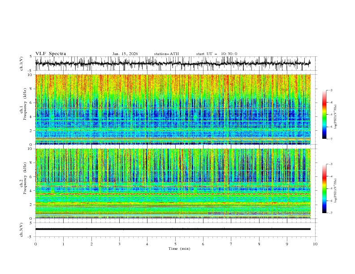Click time axis tick label '2'

point(91,244)
